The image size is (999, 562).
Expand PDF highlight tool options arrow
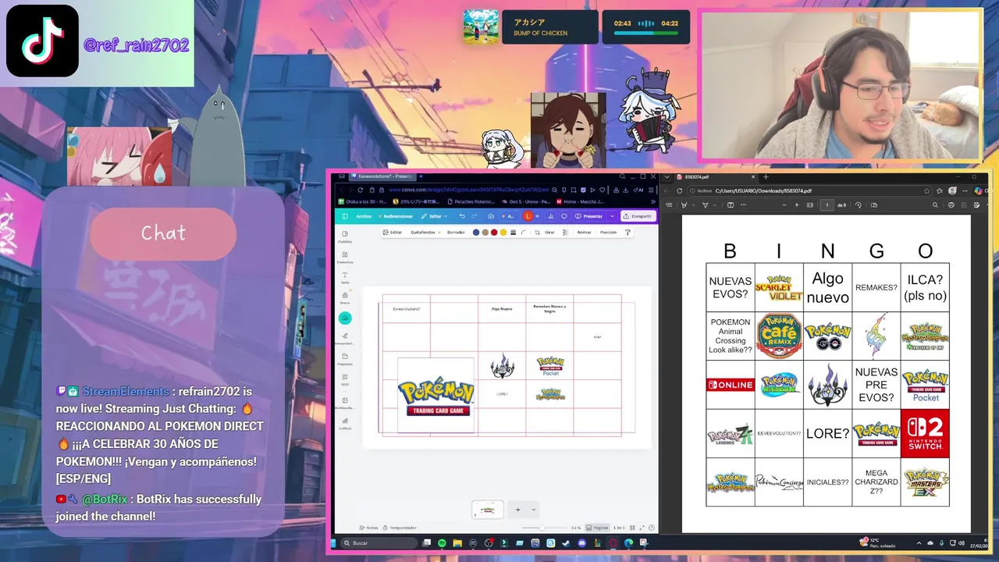pos(693,205)
